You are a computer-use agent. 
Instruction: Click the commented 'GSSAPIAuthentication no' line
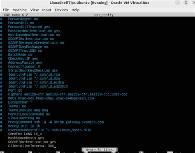click(x=31, y=39)
